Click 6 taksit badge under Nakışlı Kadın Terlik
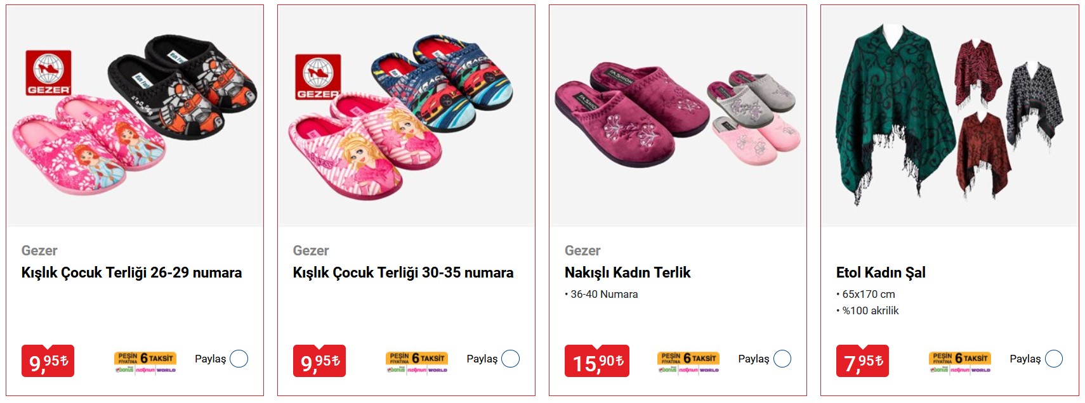Image resolution: width=1085 pixels, height=403 pixels. (x=688, y=362)
